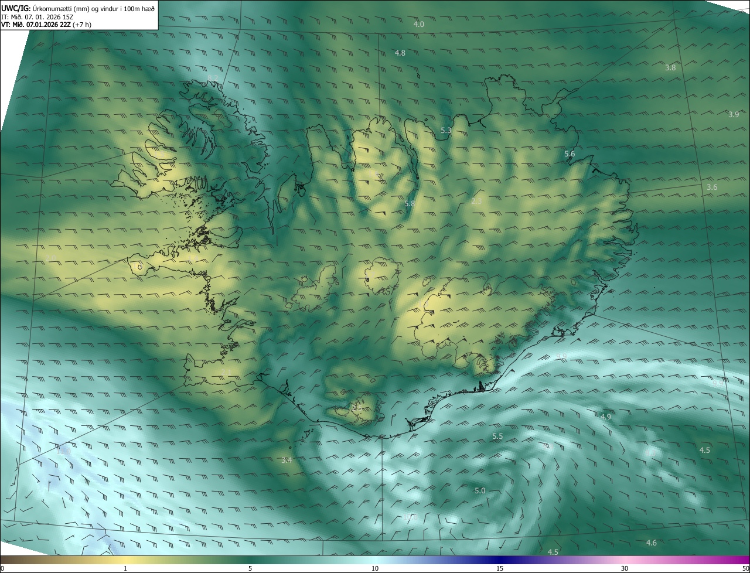The height and width of the screenshot is (573, 750).
Task: Click the valid time "VT: Mið. 07.01.2026 22Z"
Action: (x=36, y=25)
